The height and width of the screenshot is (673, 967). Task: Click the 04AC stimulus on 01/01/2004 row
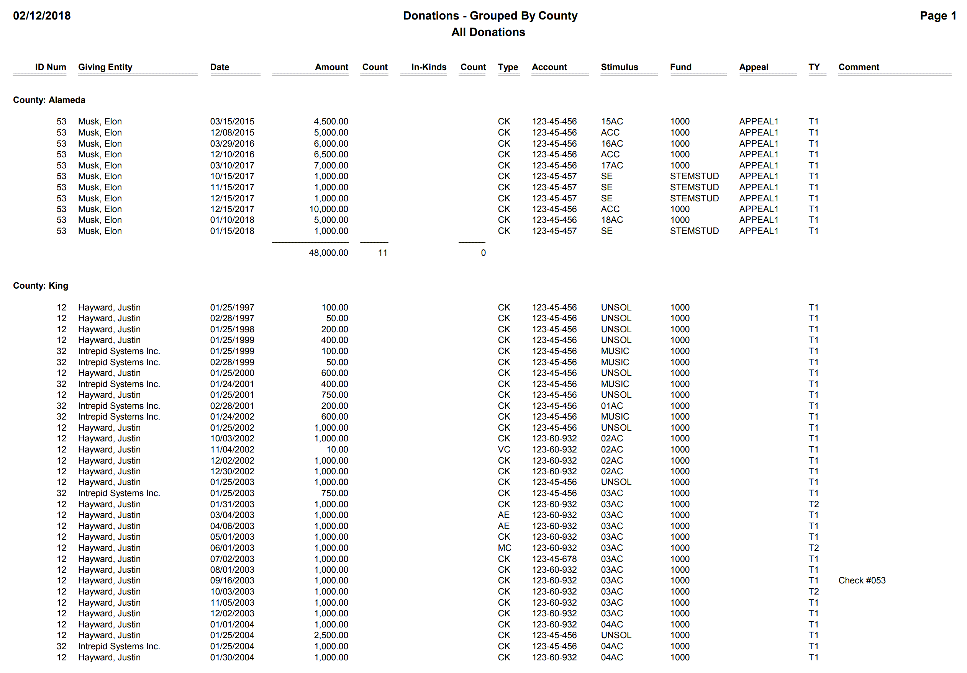tap(612, 625)
